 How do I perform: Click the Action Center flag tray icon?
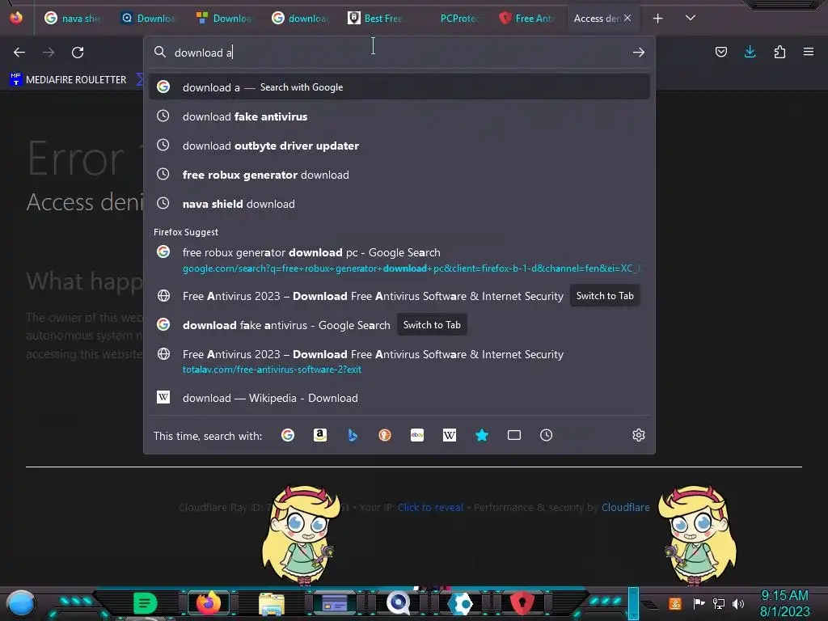[x=699, y=603]
